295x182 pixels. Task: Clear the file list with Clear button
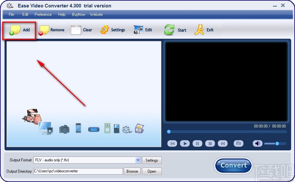tap(82, 30)
